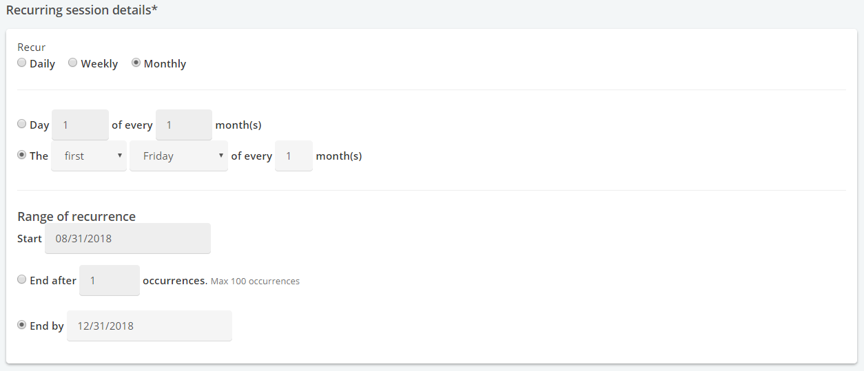Viewport: 864px width, 371px height.
Task: Click the occurrences count input field
Action: [110, 281]
